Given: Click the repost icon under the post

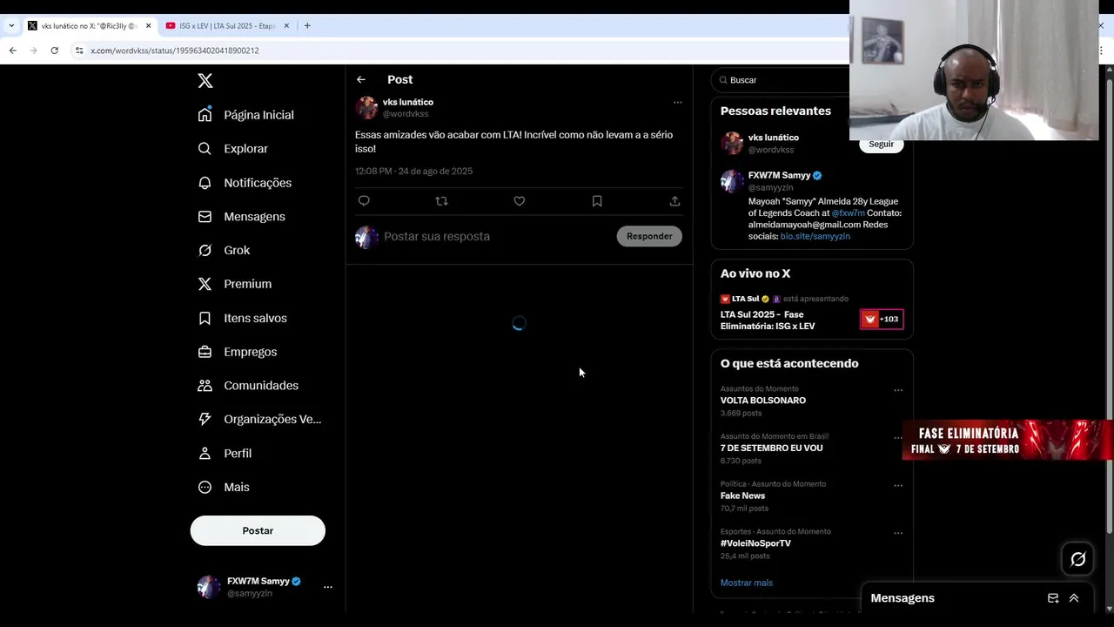Looking at the screenshot, I should point(441,201).
